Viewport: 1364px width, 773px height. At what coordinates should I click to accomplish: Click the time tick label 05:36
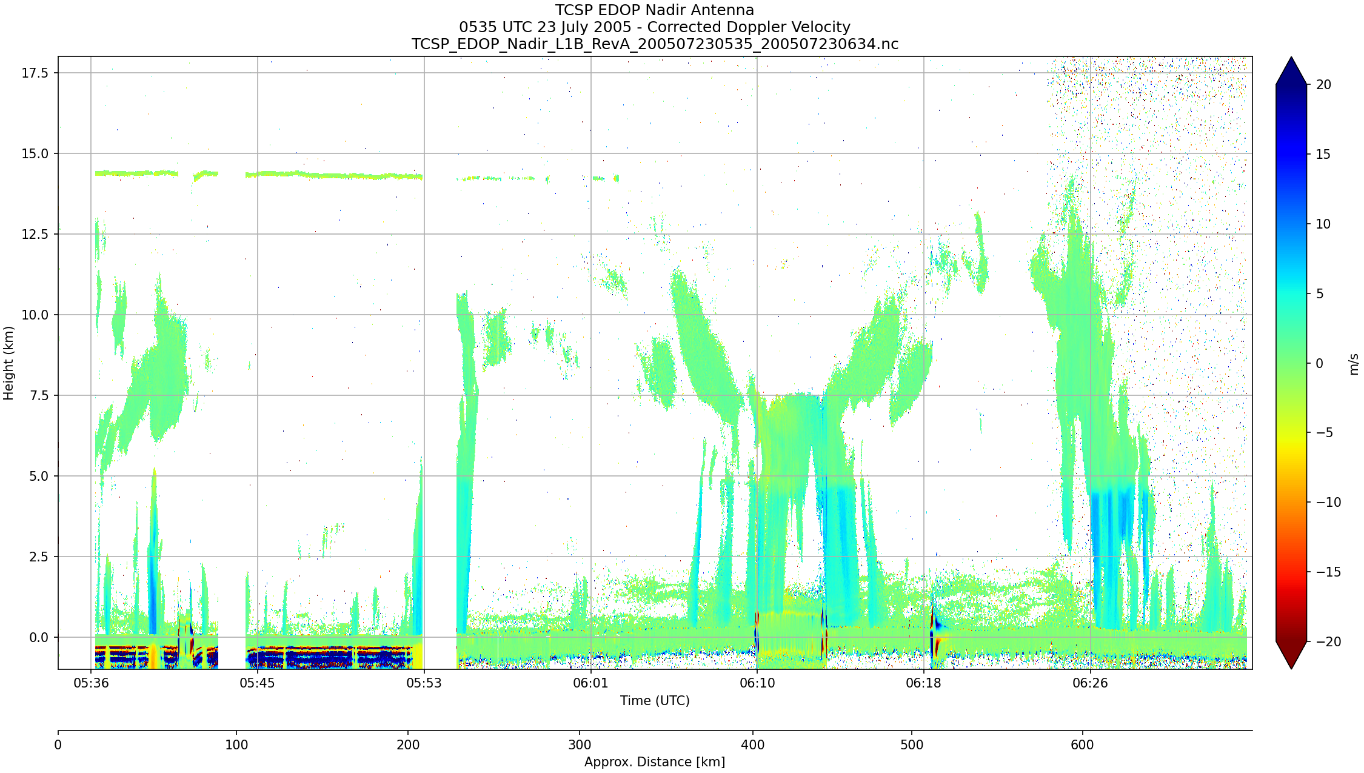click(91, 683)
